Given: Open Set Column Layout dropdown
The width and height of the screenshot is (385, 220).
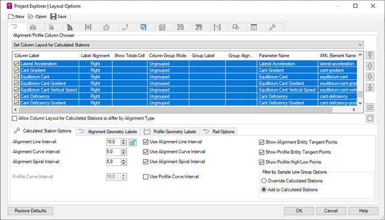Looking at the screenshot, I should tap(360, 44).
